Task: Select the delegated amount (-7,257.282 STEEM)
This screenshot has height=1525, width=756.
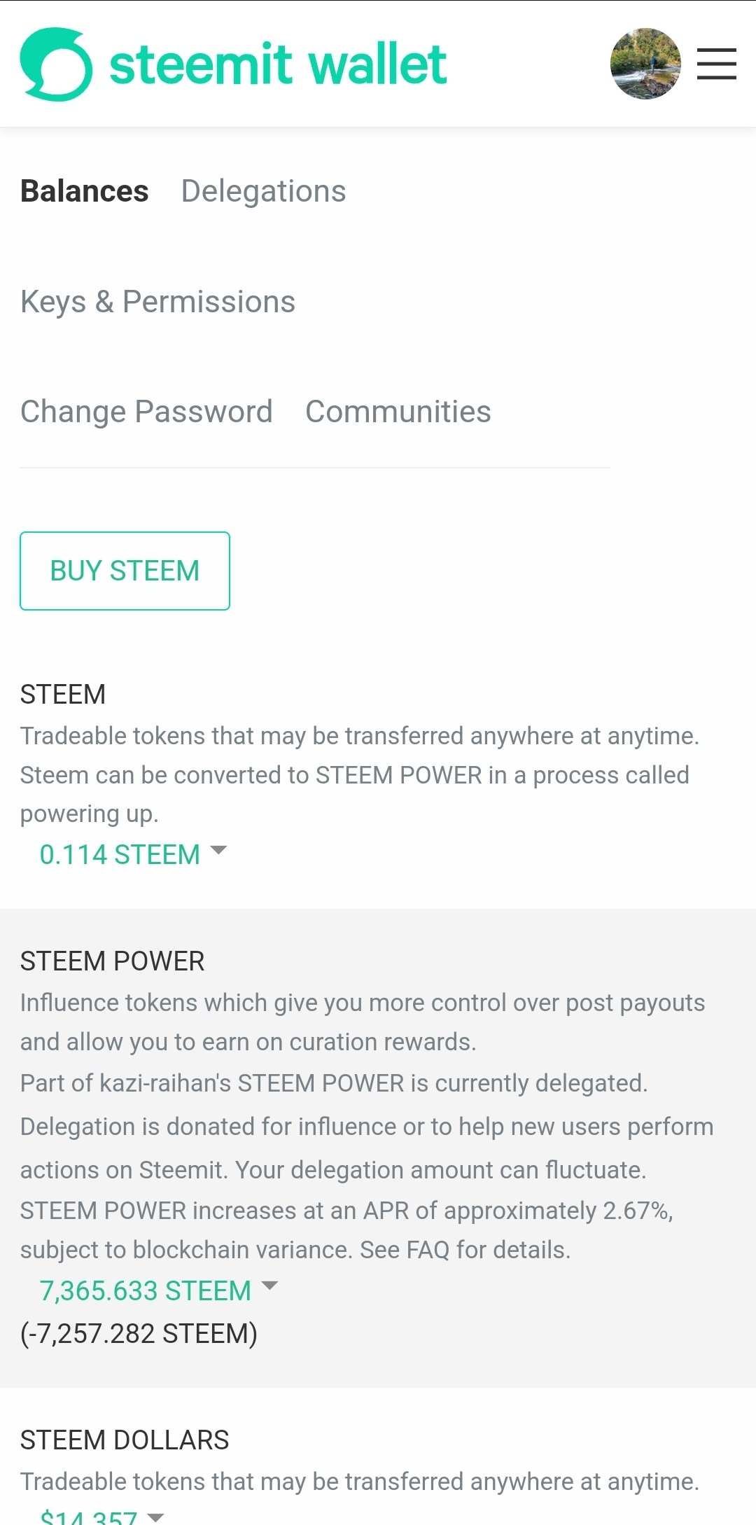Action: pos(139,1334)
